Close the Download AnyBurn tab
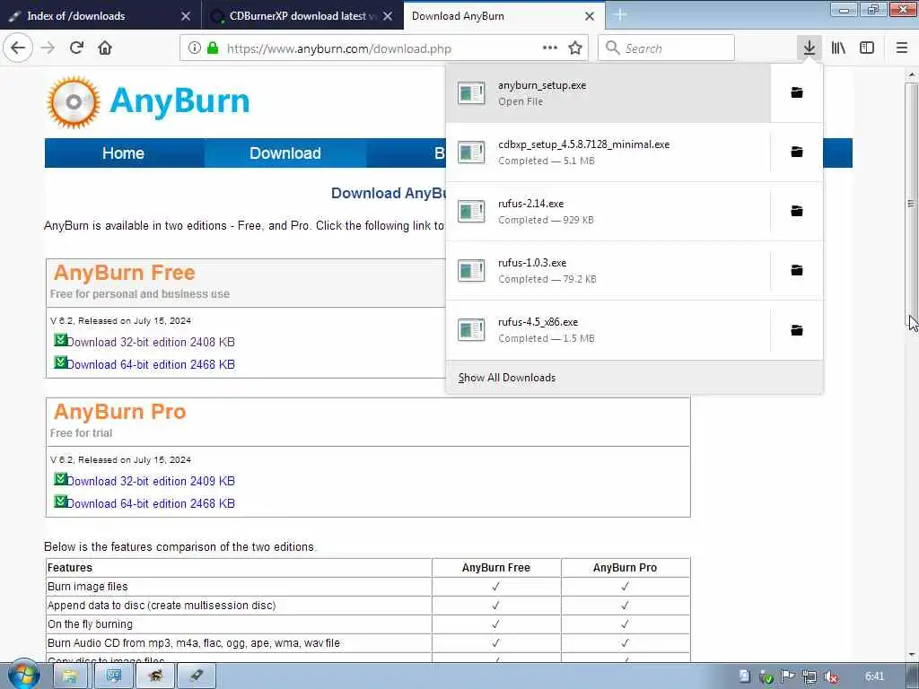 (590, 16)
